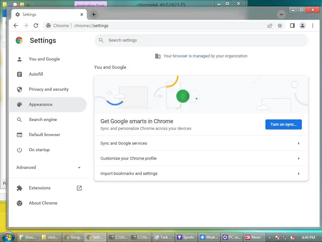Image resolution: width=322 pixels, height=242 pixels.
Task: Open Chrome's three-dot menu
Action: point(313,26)
